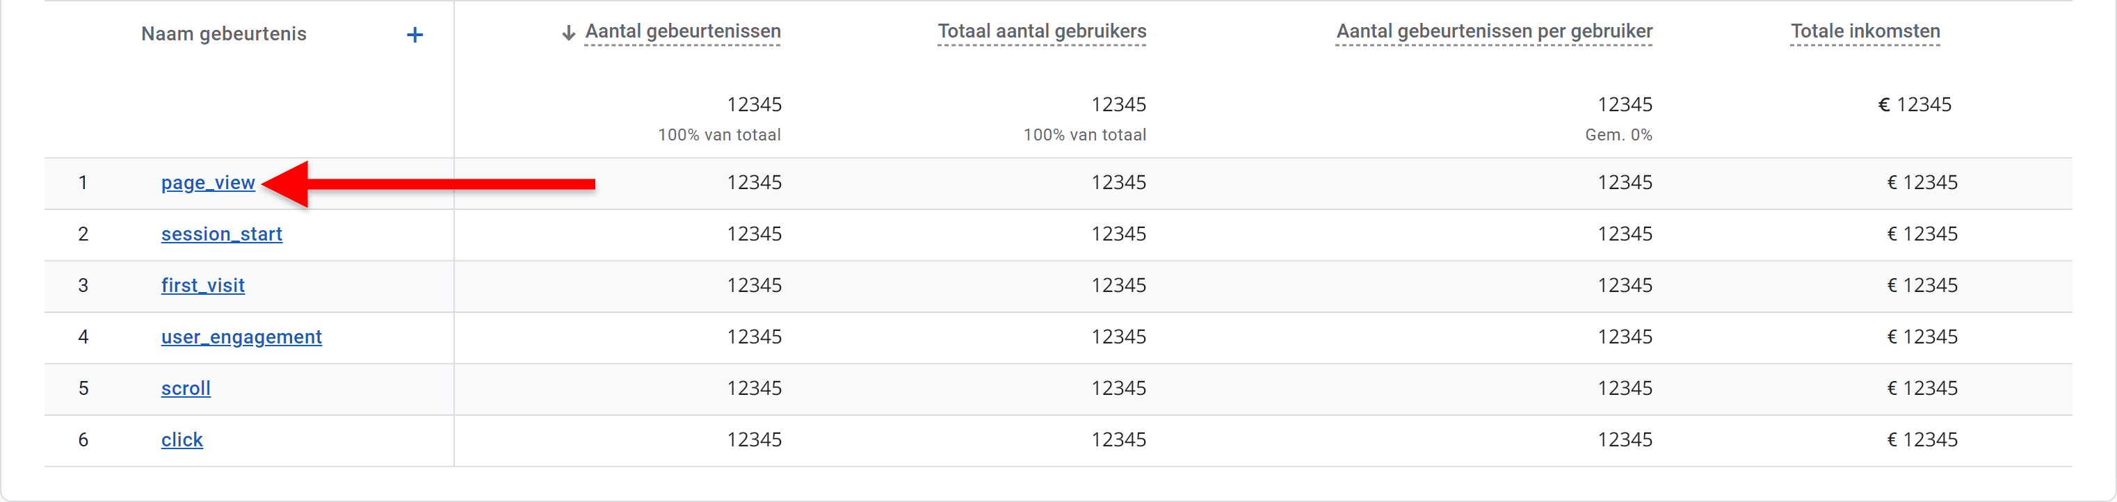Click the 100% van totaal label
2117x502 pixels.
(719, 135)
